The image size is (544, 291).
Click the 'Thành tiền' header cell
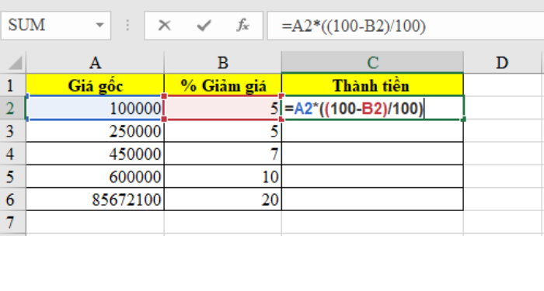[372, 85]
